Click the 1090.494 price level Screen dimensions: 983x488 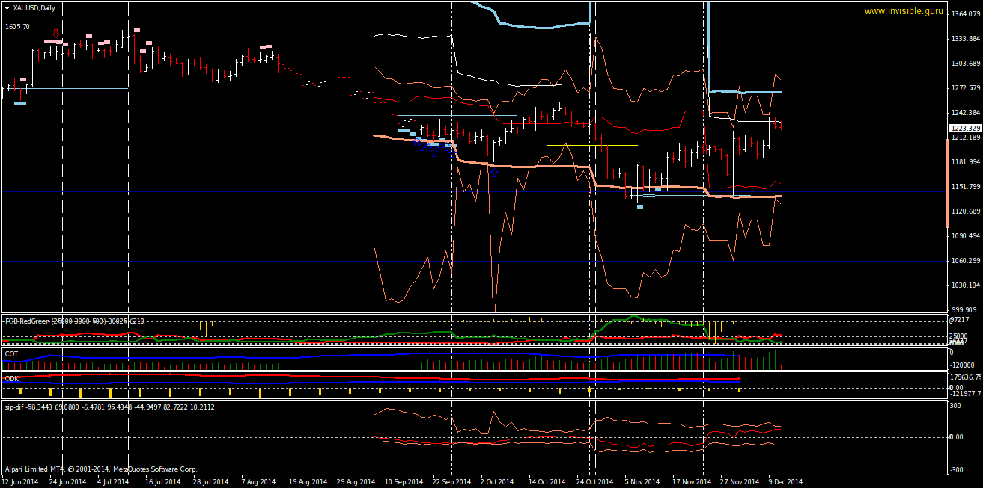click(966, 236)
